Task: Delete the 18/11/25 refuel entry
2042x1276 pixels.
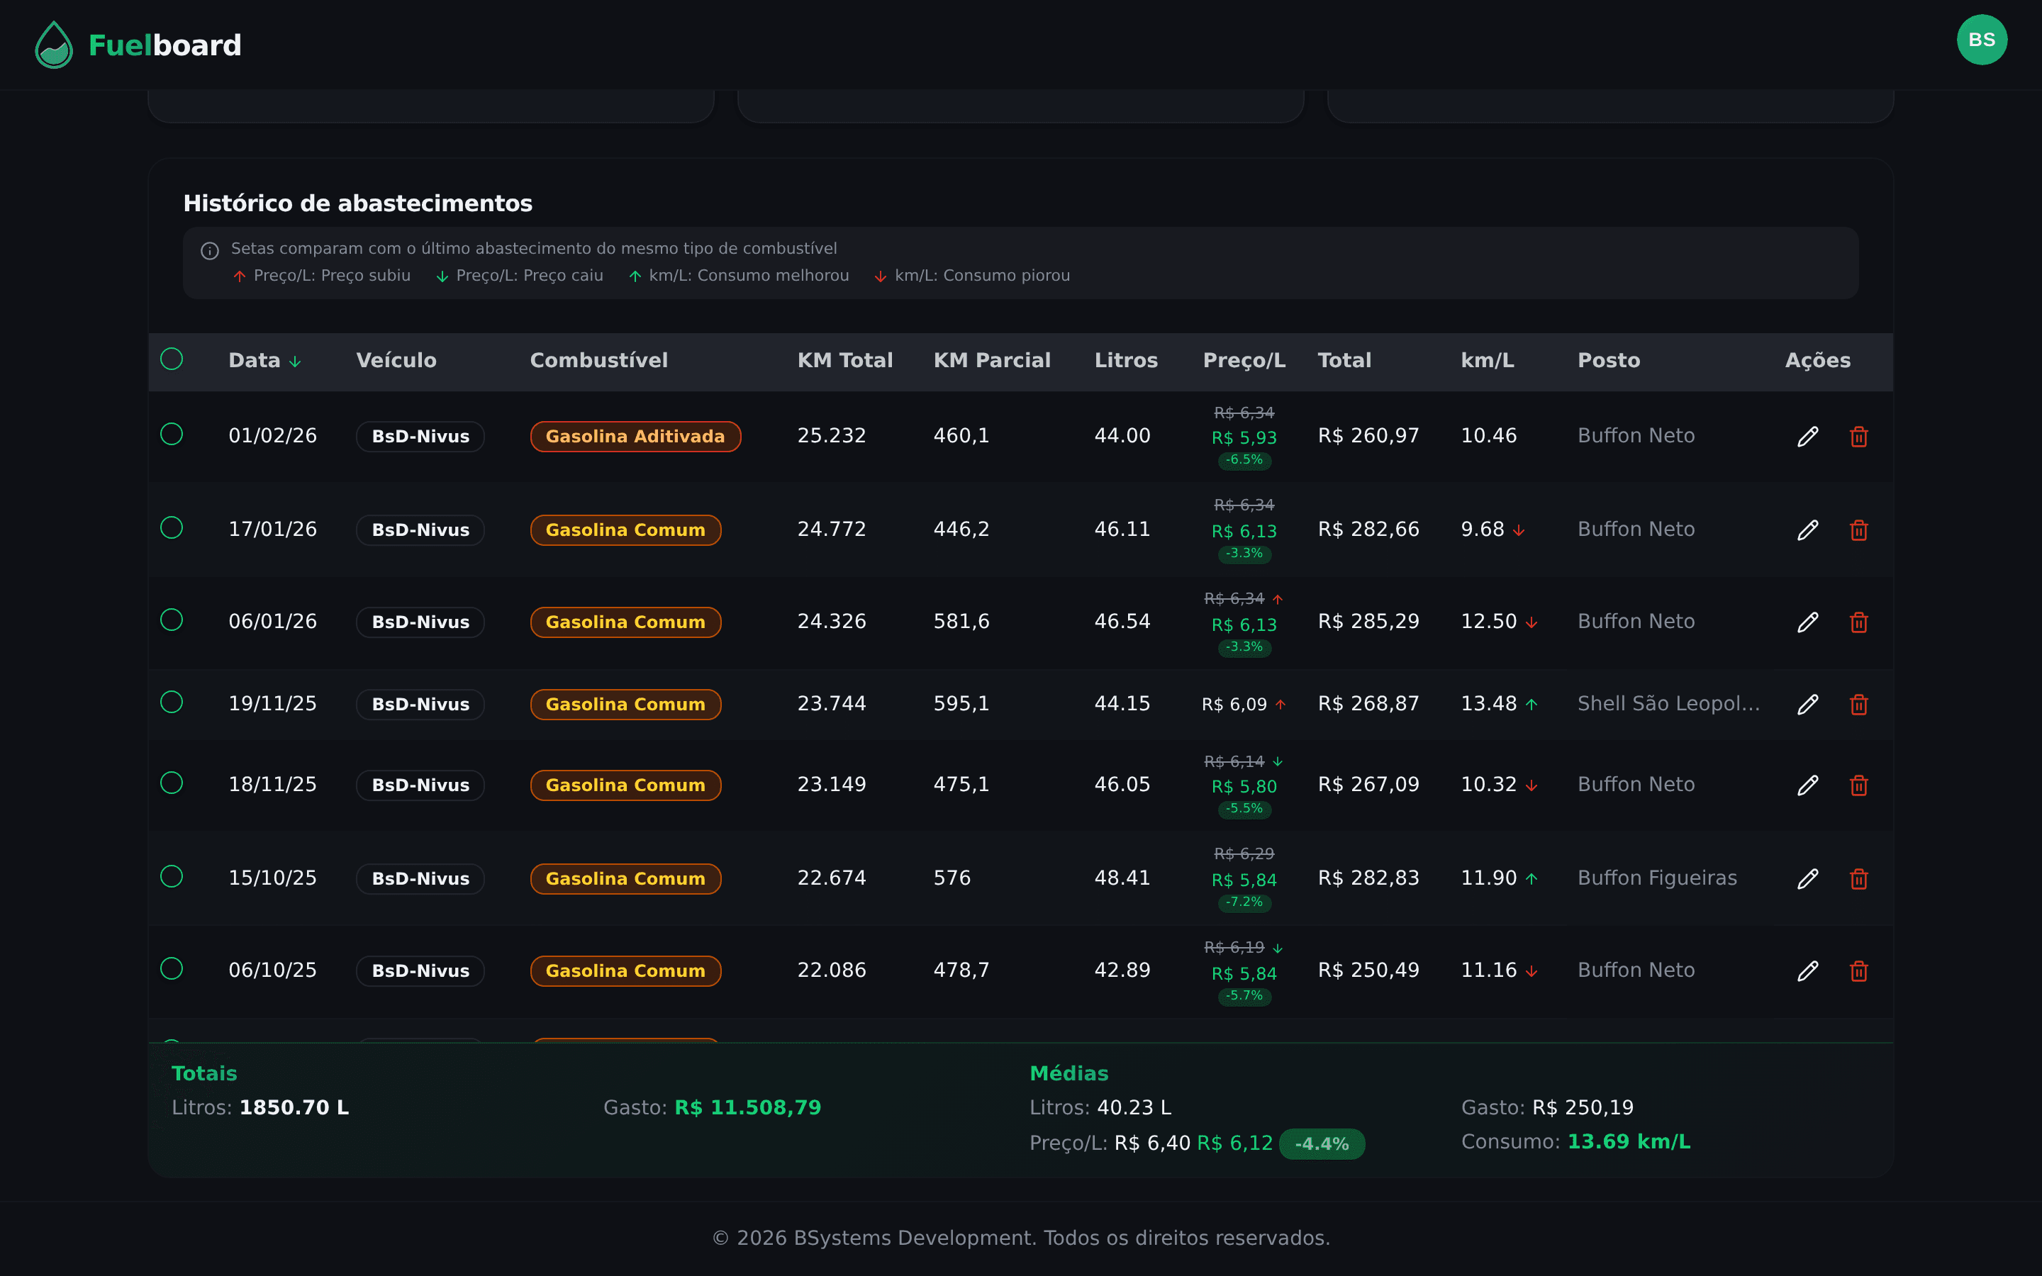Action: pos(1858,785)
